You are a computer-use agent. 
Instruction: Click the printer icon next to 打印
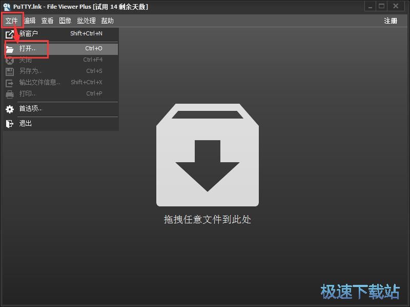9,93
